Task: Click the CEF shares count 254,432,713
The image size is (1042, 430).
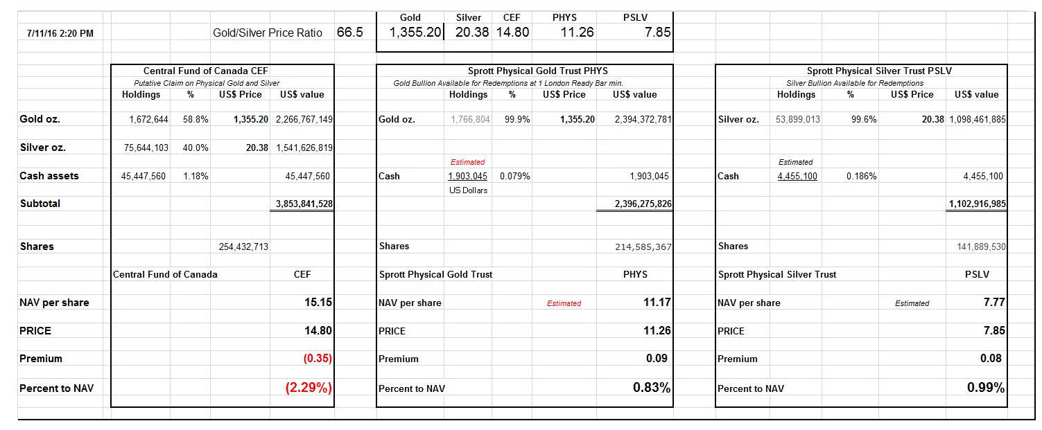Action: (x=243, y=247)
